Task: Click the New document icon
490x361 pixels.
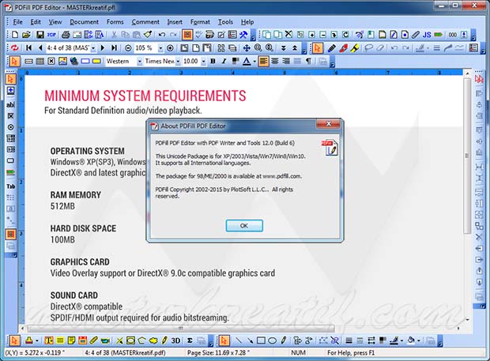Action: (15, 34)
